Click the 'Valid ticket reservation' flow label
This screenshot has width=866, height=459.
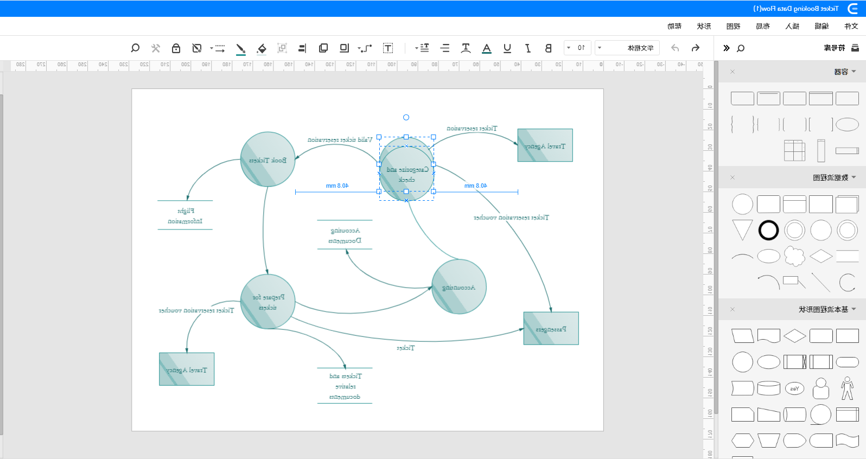click(x=340, y=140)
